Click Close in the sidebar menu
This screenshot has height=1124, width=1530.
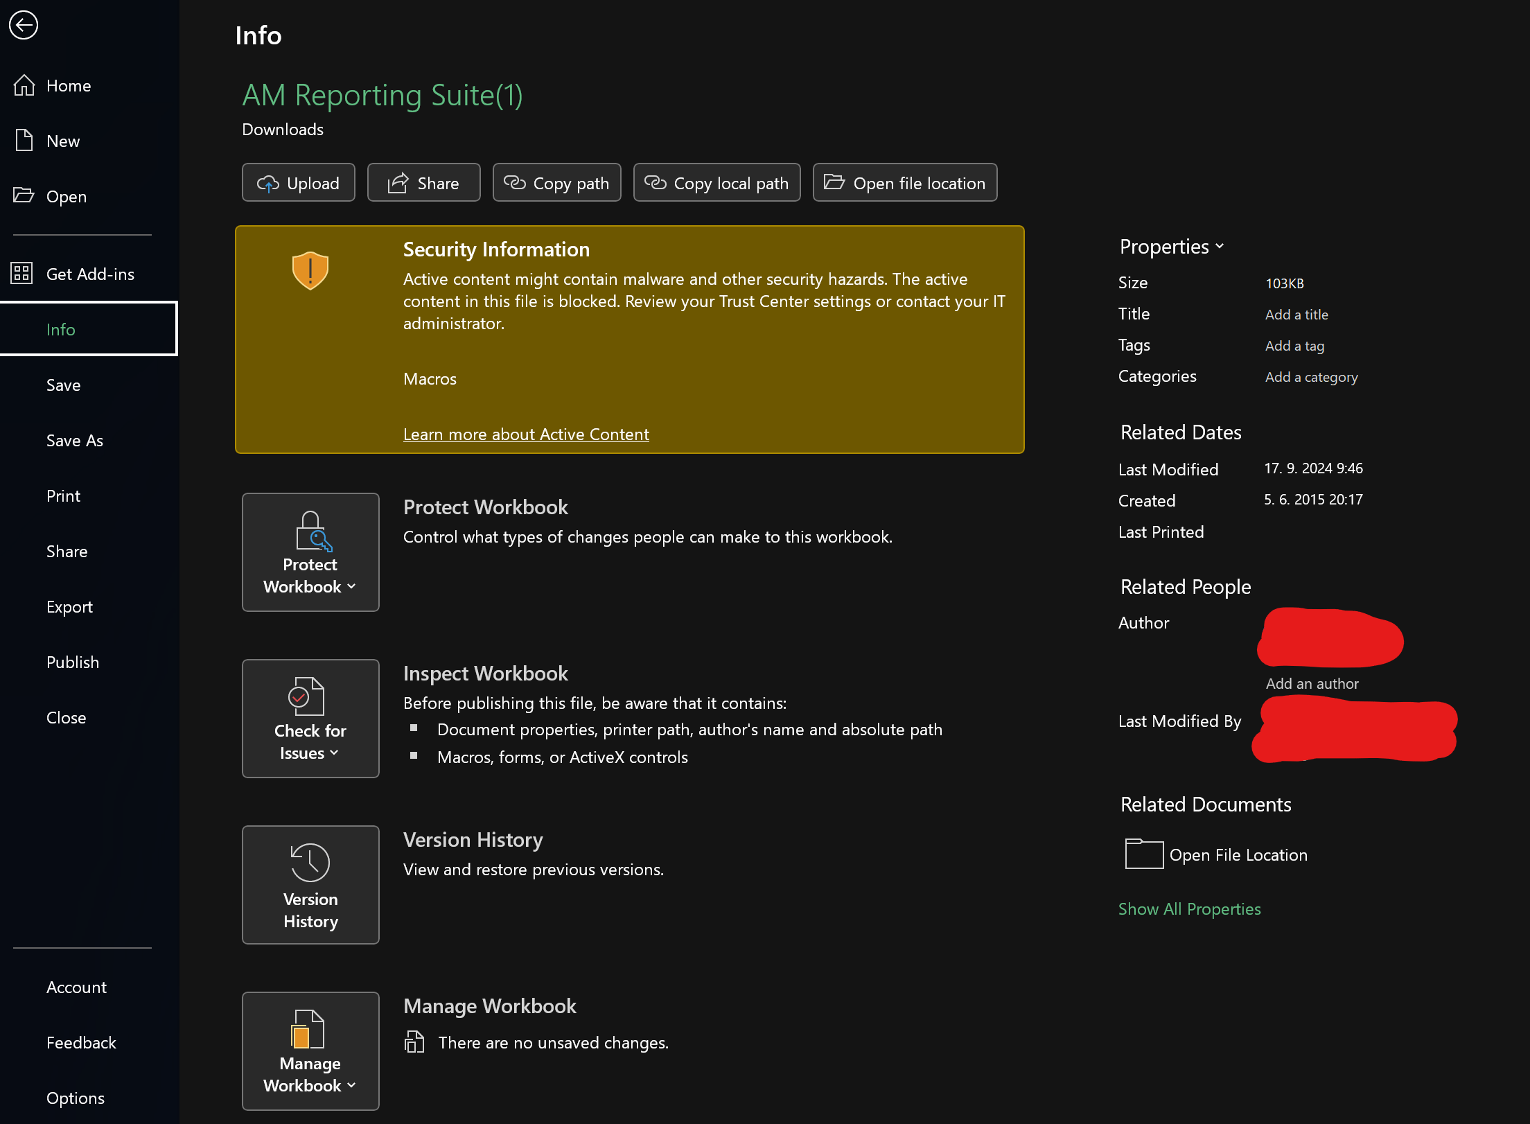(x=89, y=718)
